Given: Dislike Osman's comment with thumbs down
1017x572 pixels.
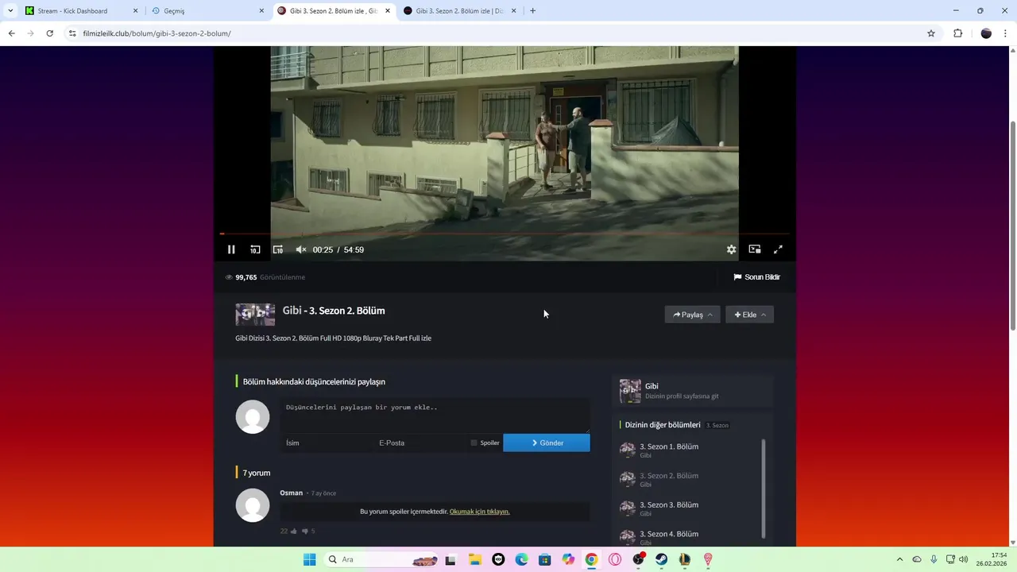Looking at the screenshot, I should 304,531.
